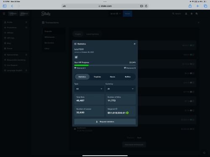Image resolution: width=210 pixels, height=157 pixels.
Task: Click the stake.com address bar
Action: (105, 6)
